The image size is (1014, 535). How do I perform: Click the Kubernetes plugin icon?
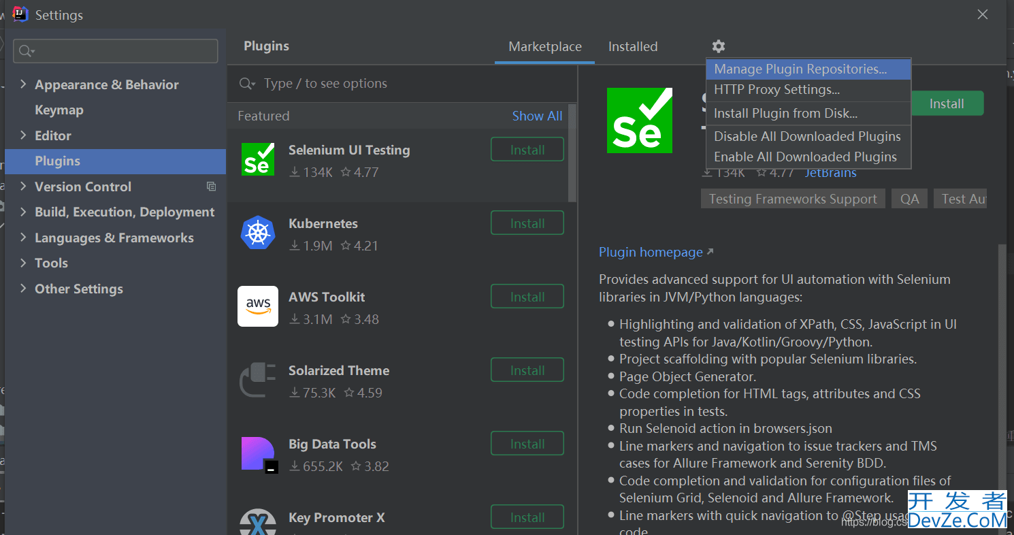click(258, 233)
